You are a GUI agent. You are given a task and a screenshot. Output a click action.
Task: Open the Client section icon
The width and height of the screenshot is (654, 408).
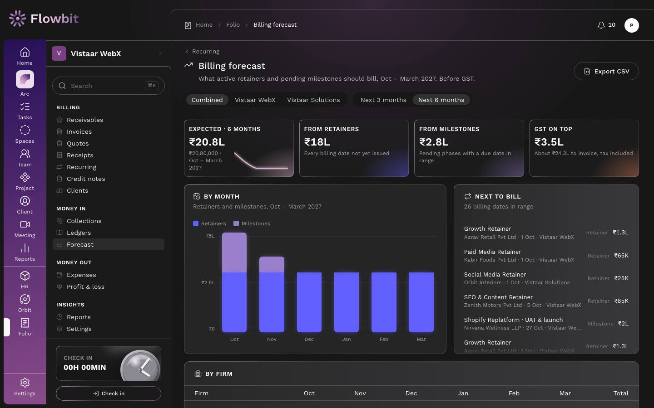(x=25, y=205)
